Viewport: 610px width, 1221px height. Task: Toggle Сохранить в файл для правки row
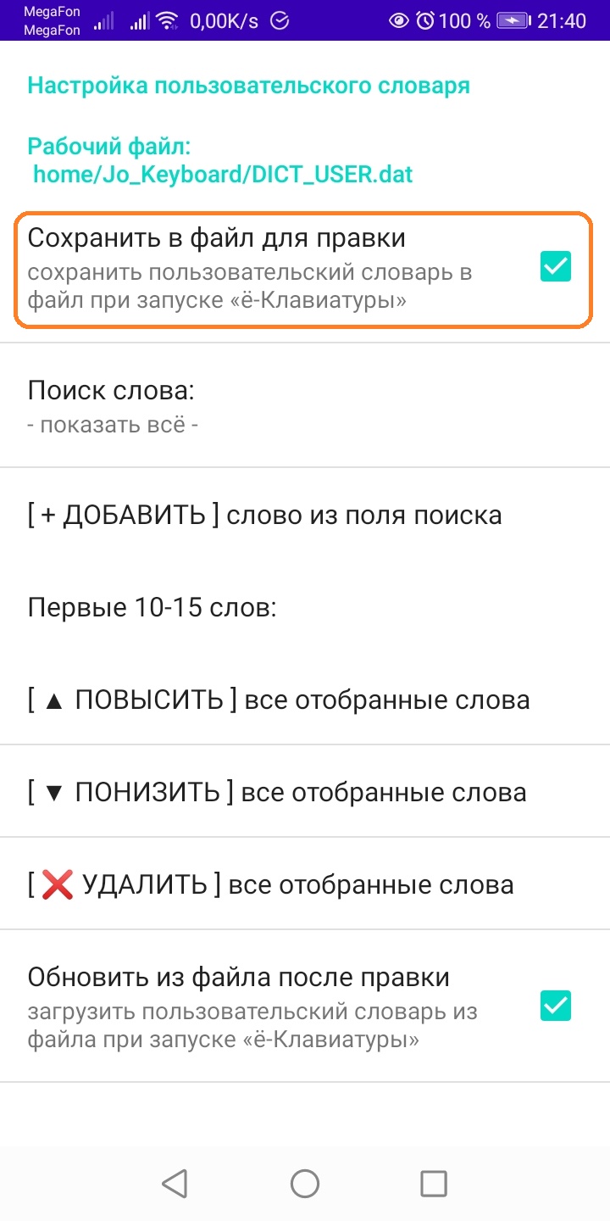click(302, 269)
